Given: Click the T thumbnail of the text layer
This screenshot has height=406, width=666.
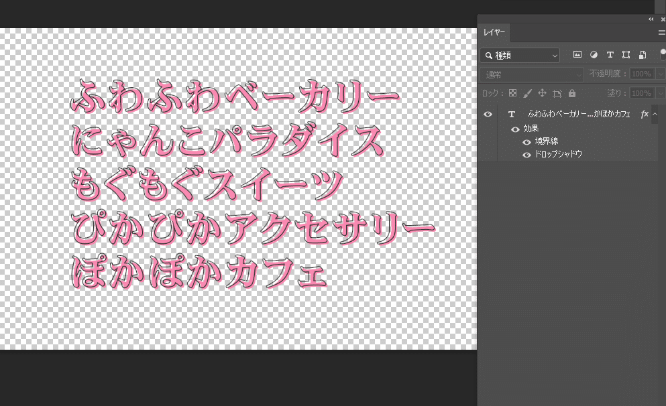Looking at the screenshot, I should (x=511, y=114).
